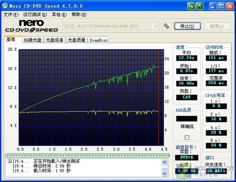
Task: Click the Nero CD-DVD Speed logo
Action: 32,26
